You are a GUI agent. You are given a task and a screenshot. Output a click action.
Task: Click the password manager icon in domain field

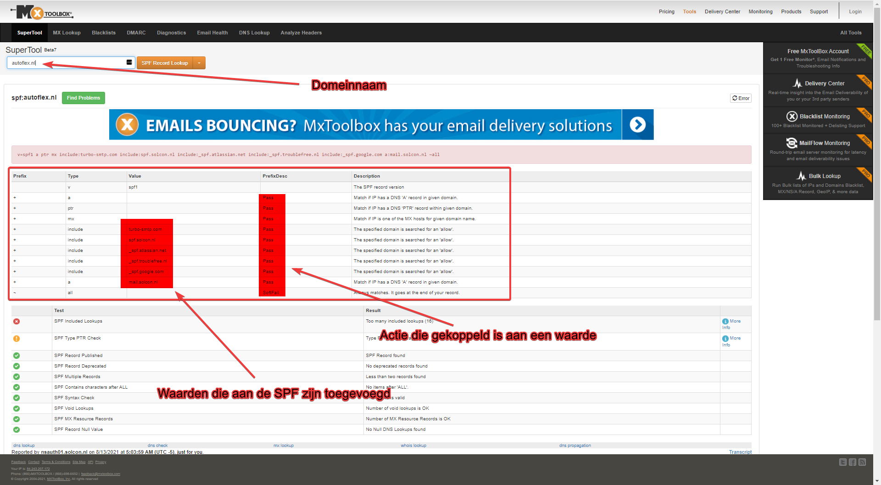pyautogui.click(x=129, y=62)
